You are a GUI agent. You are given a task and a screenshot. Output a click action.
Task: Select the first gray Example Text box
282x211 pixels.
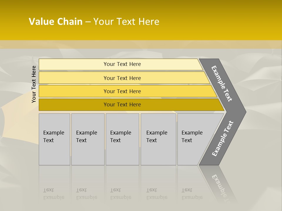(54, 139)
